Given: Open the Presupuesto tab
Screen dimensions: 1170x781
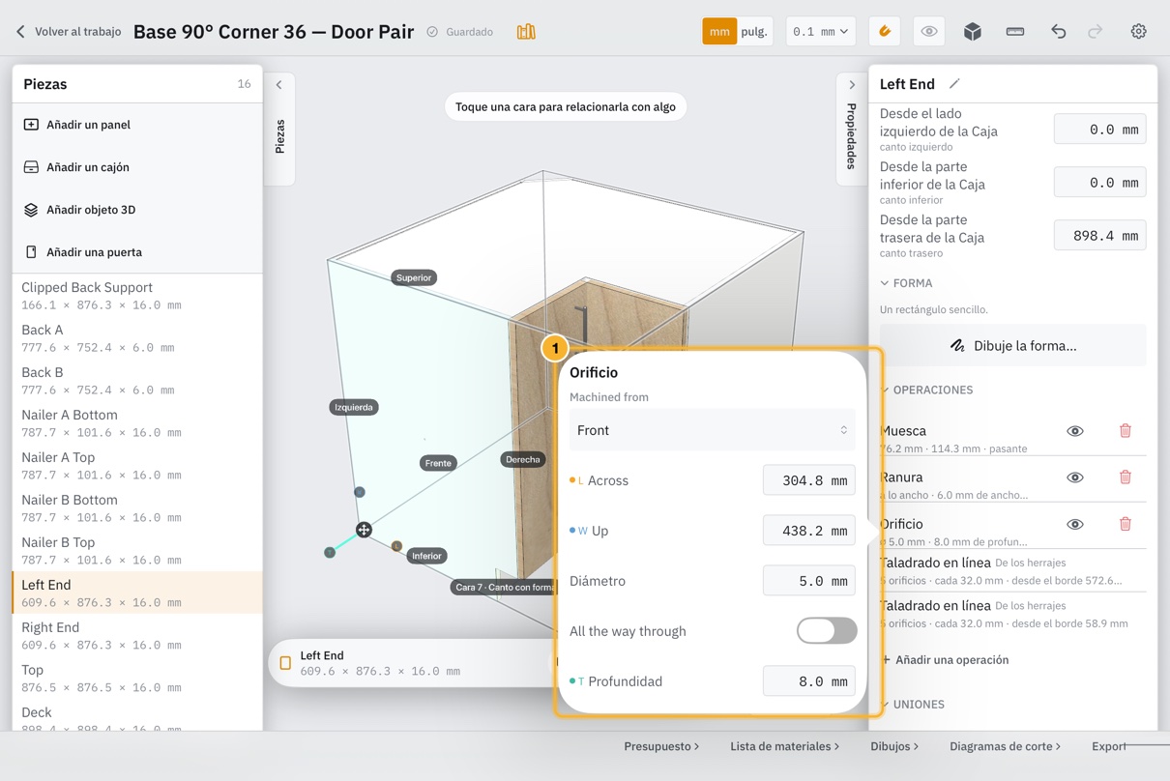Looking at the screenshot, I should (x=661, y=746).
